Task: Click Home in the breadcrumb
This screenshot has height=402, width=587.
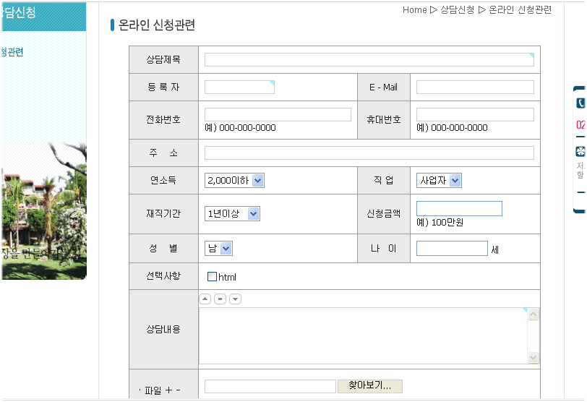Action: click(414, 9)
